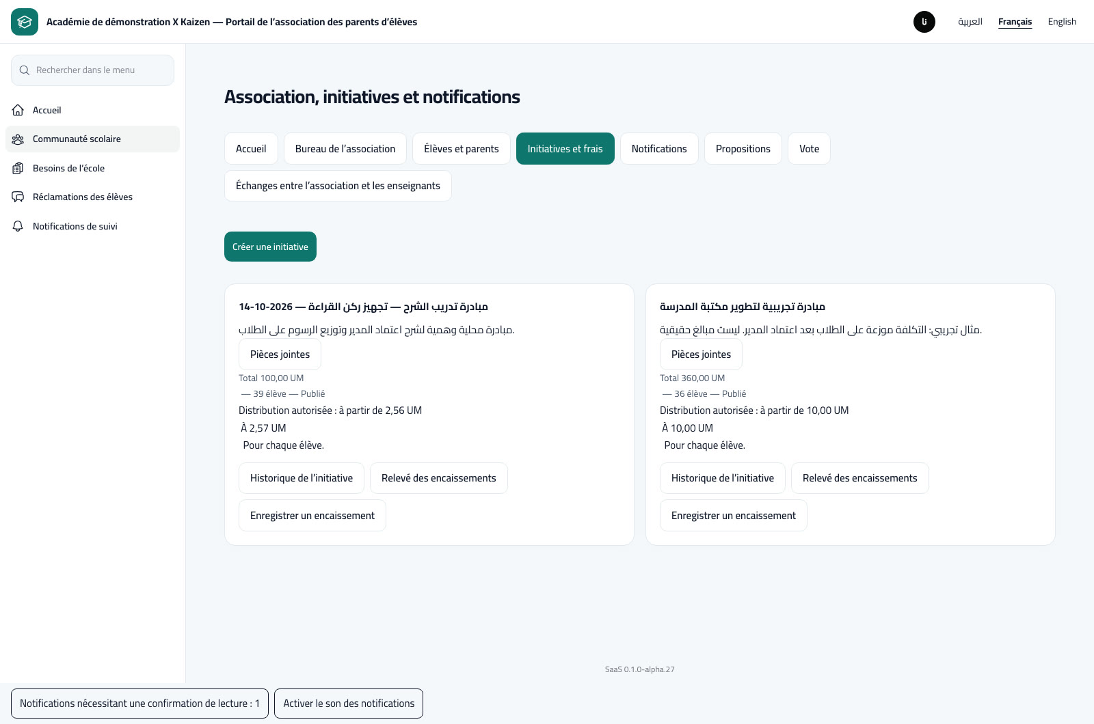Screen dimensions: 1094x724
Task: Focus the Rechercher dans le menu field
Action: pyautogui.click(x=92, y=70)
